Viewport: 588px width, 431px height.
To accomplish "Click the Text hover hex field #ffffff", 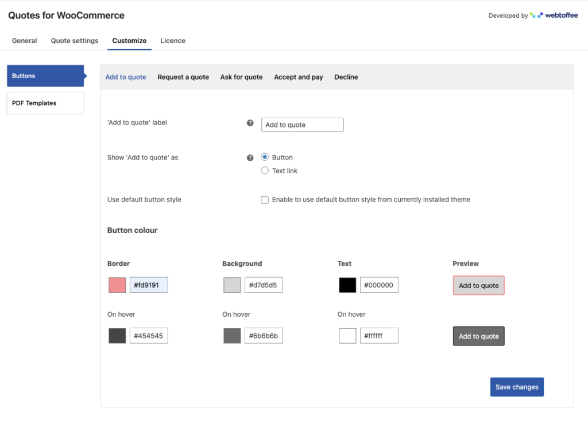I will (379, 335).
